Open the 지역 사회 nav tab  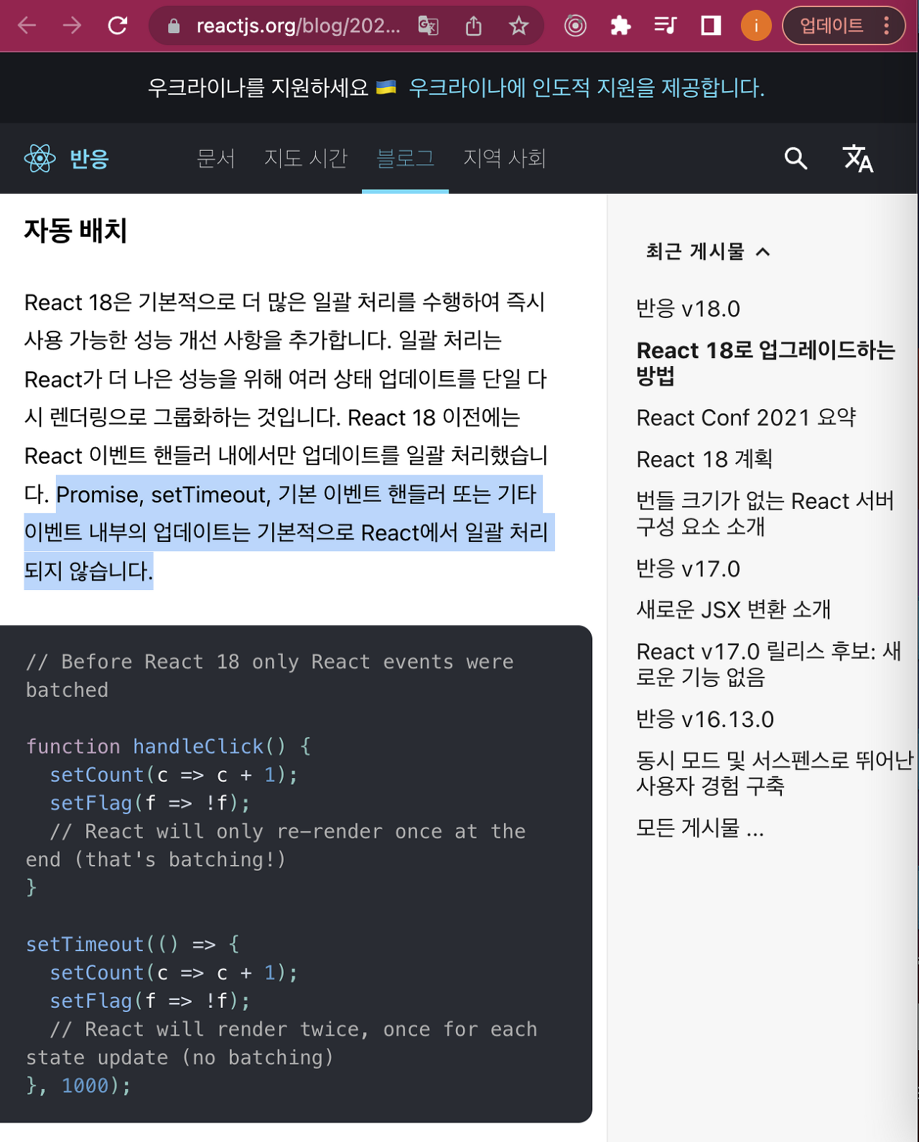[x=504, y=158]
